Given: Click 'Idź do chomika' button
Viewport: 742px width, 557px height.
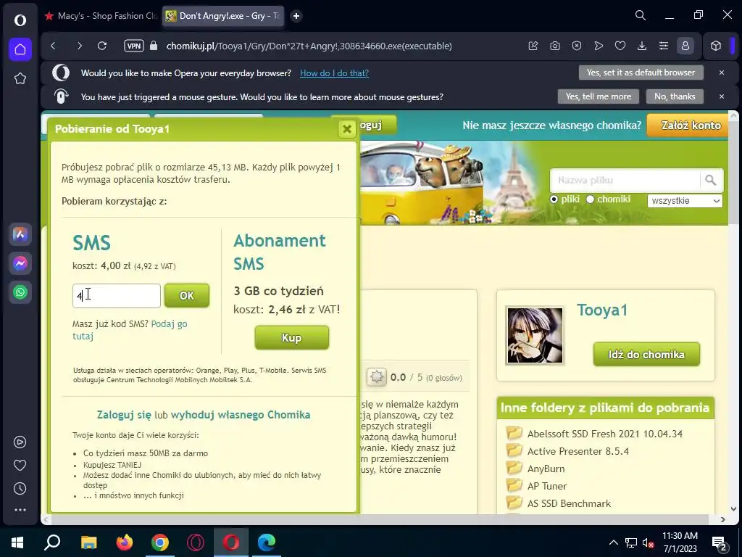Looking at the screenshot, I should click(646, 354).
